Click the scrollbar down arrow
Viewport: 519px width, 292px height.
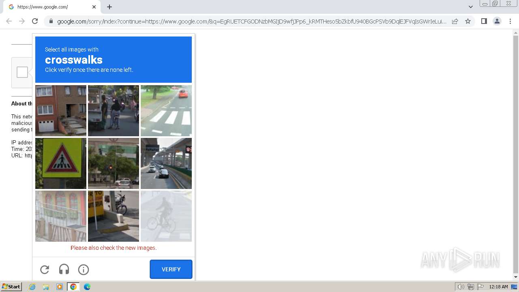click(x=516, y=277)
